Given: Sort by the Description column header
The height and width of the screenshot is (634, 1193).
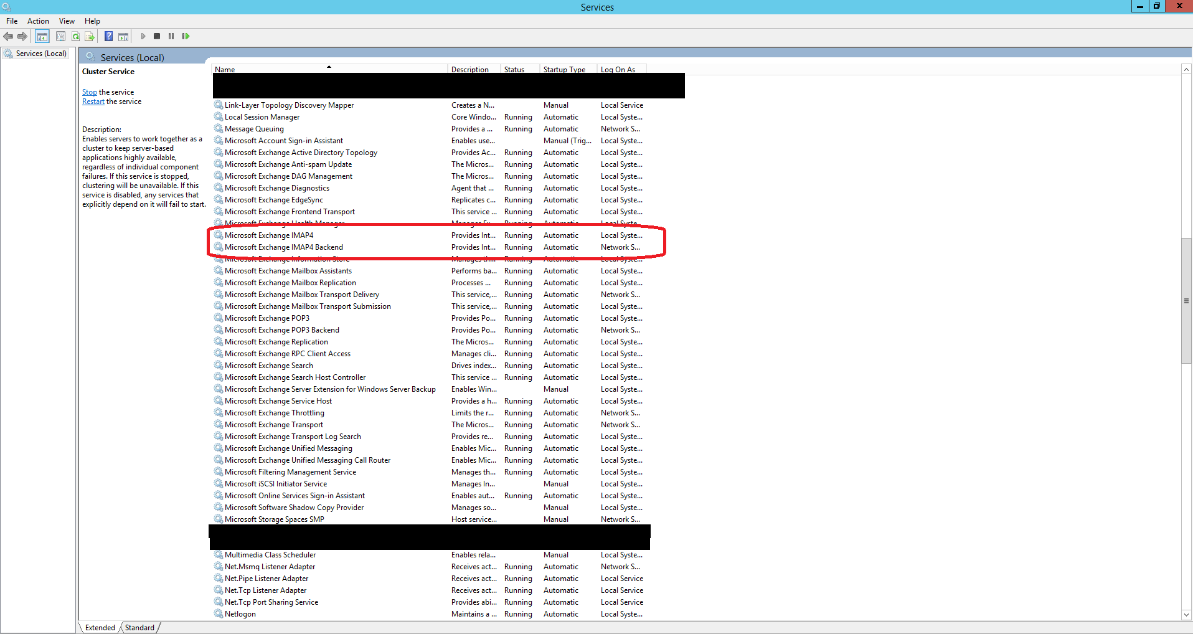Looking at the screenshot, I should pos(474,69).
